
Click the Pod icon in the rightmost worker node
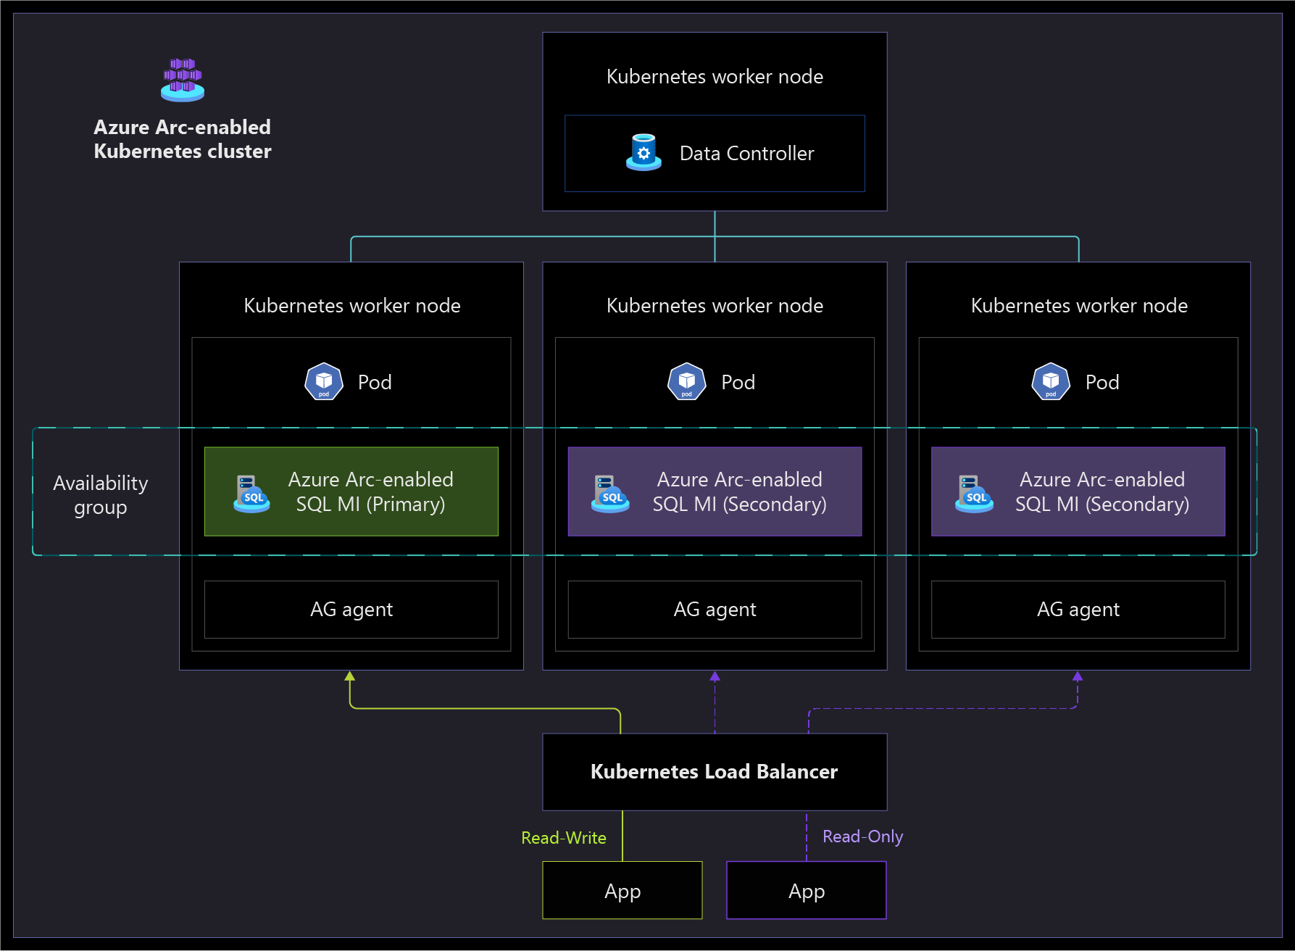(x=1050, y=381)
